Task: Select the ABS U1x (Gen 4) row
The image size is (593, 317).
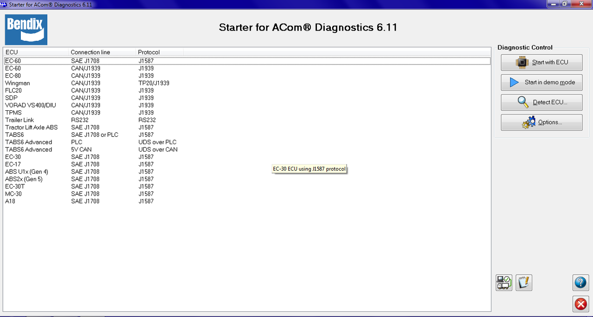Action: pyautogui.click(x=247, y=172)
